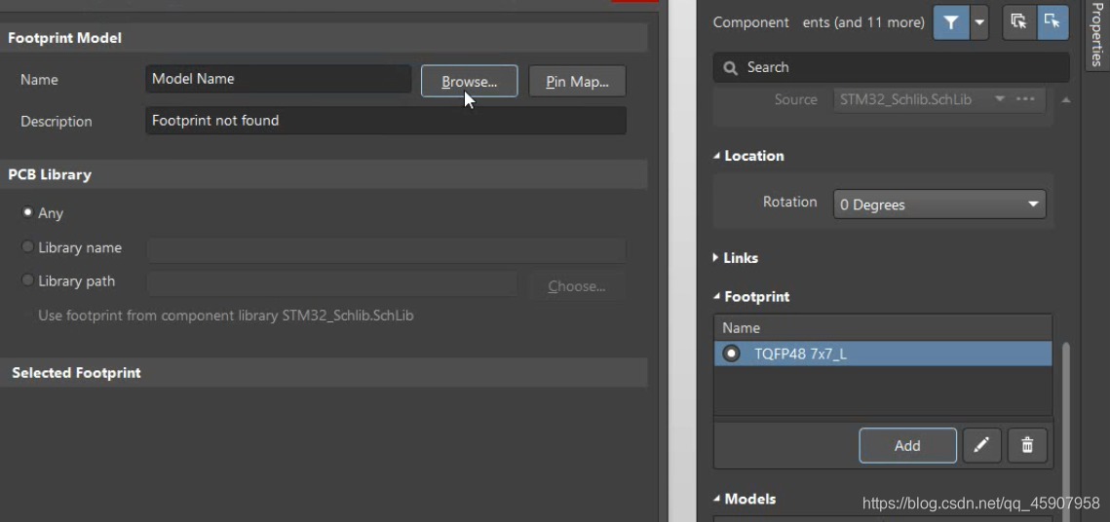Open the Rotation 0 Degrees dropdown
Screen dimensions: 1110x522
pos(939,205)
